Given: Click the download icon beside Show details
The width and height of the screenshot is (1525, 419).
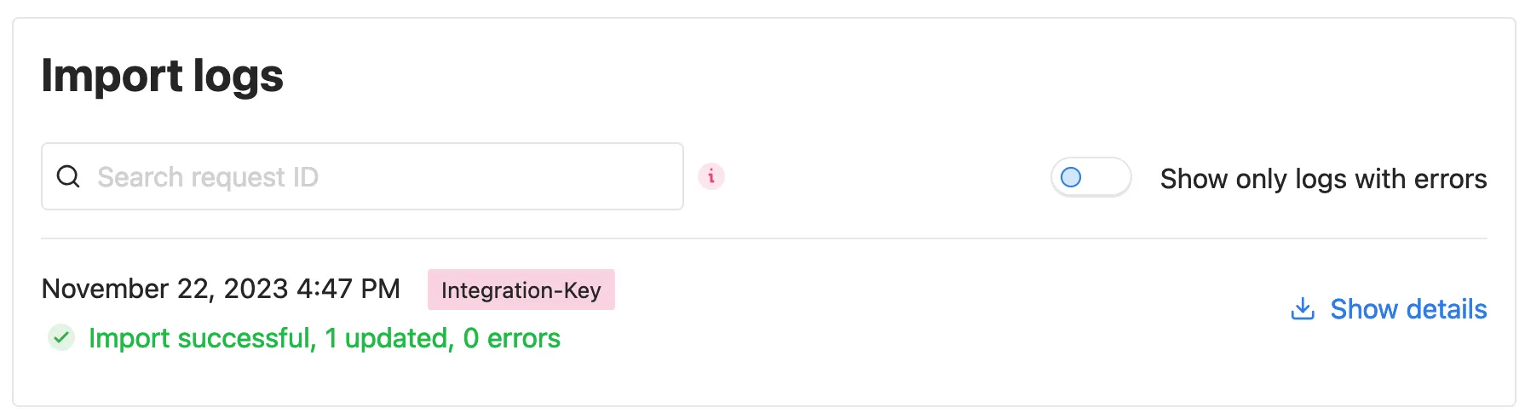Looking at the screenshot, I should coord(1303,308).
